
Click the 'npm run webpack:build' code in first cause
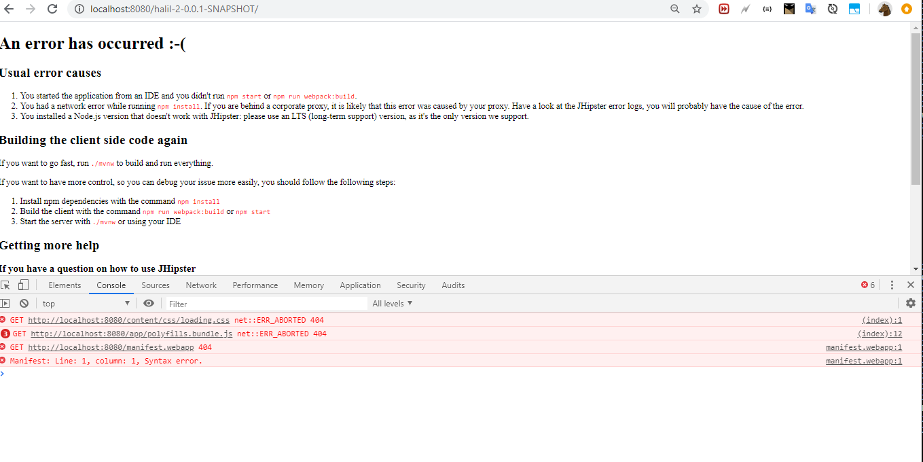coord(314,96)
